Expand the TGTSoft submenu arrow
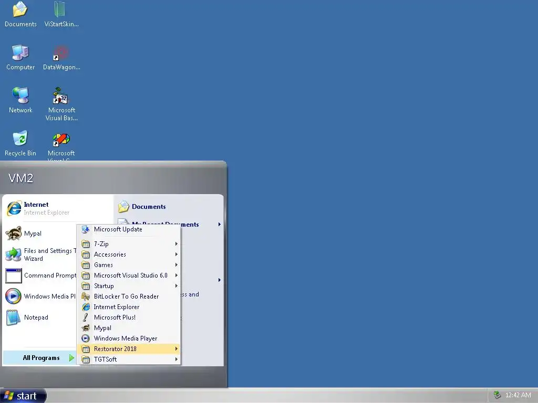This screenshot has width=538, height=403. click(177, 359)
